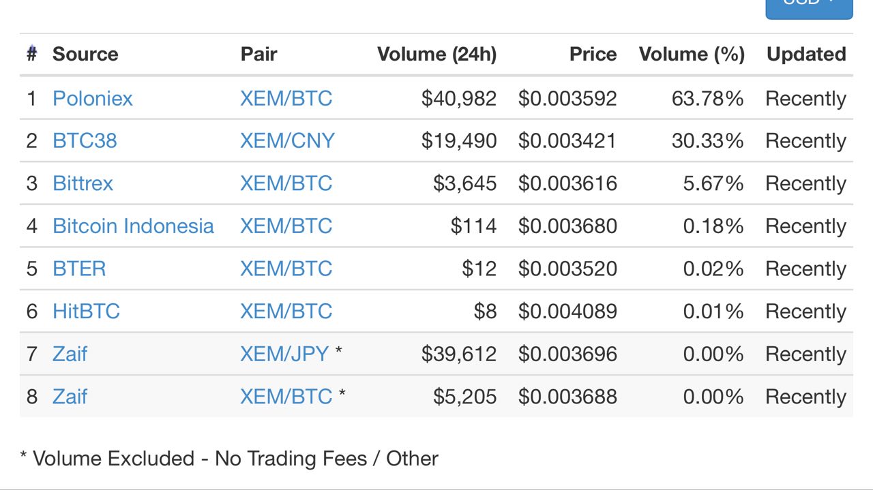Sort by the Source column header
The image size is (873, 490).
(x=85, y=55)
